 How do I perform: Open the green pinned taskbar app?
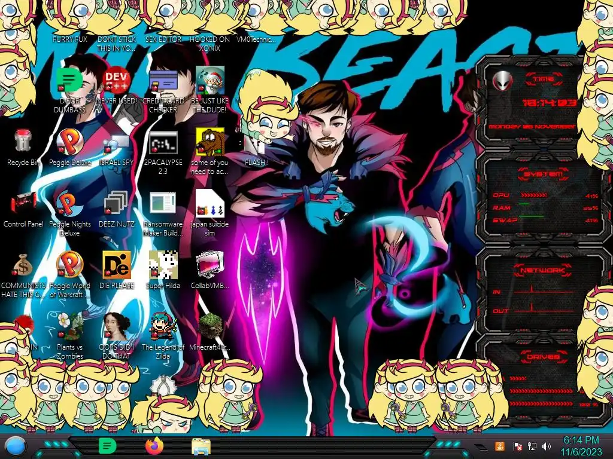click(107, 446)
